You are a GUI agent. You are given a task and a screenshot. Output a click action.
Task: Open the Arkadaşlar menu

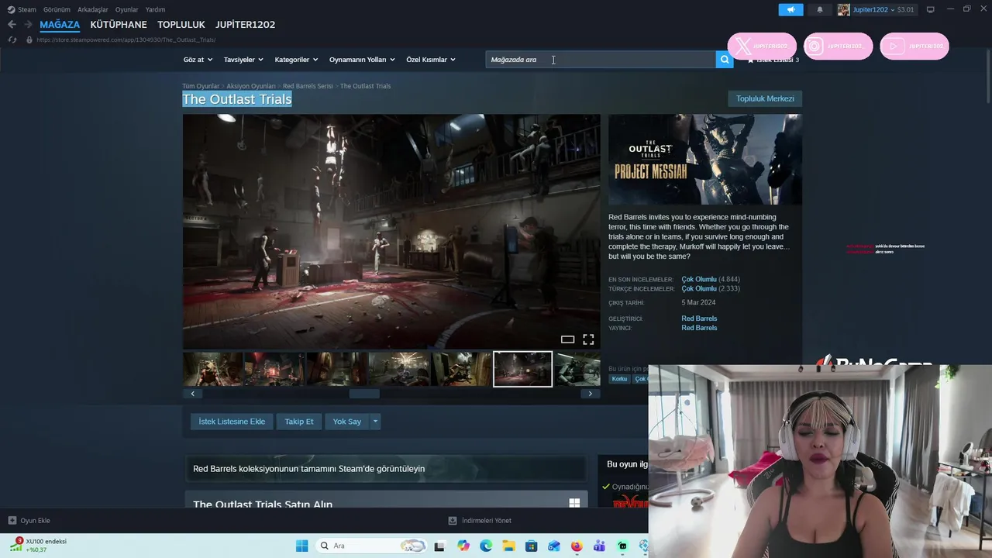click(x=92, y=9)
